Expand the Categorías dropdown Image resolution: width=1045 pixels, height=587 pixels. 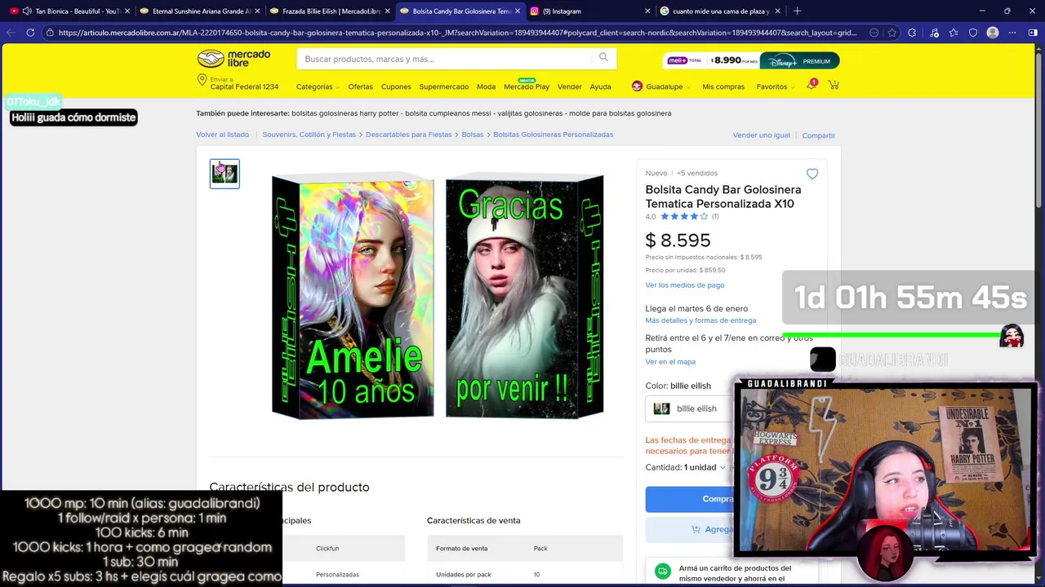[318, 86]
